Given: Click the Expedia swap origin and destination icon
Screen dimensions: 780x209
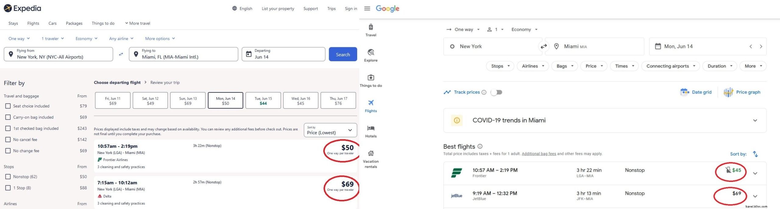Looking at the screenshot, I should coord(121,54).
